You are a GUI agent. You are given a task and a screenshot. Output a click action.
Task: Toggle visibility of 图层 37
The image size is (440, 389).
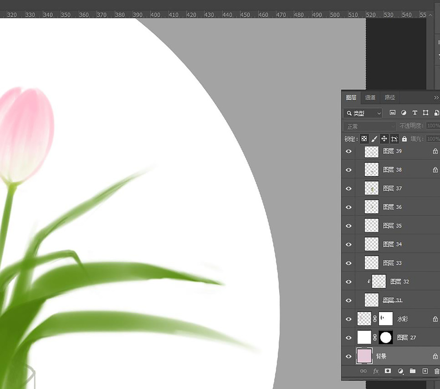tap(349, 189)
